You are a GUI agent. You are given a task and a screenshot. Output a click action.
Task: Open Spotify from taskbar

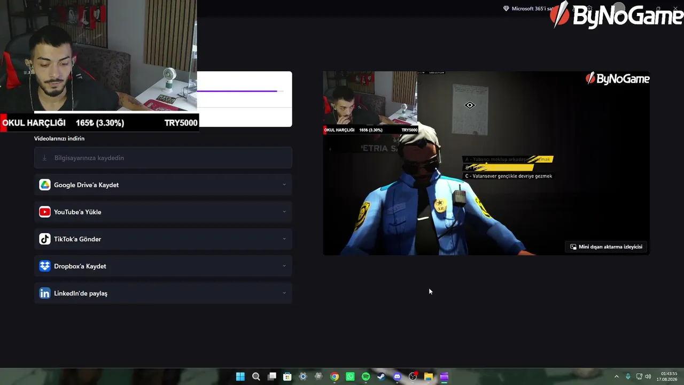pyautogui.click(x=366, y=376)
